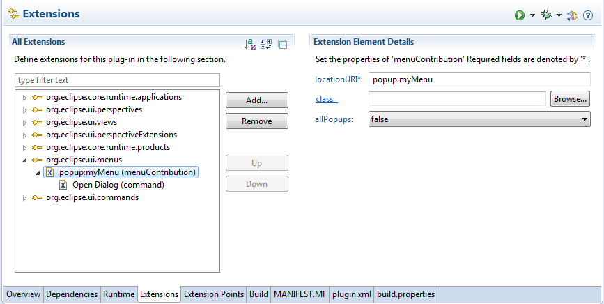Switch to the Runtime tab
Screen dimensions: 604x304
click(x=118, y=294)
